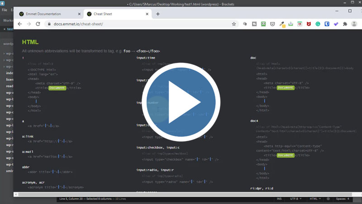Click the horizontal scrollbar at page bottom
The image size is (362, 204).
pos(181,194)
